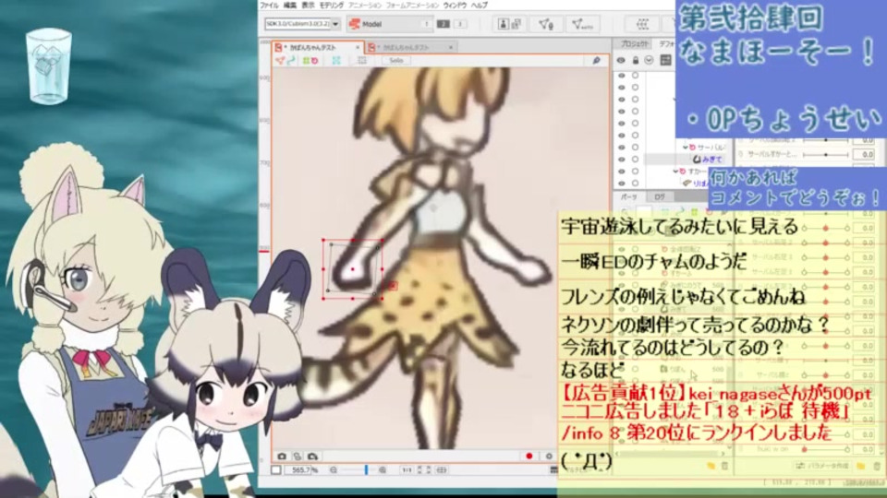Select the lasso selection tool

[291, 61]
